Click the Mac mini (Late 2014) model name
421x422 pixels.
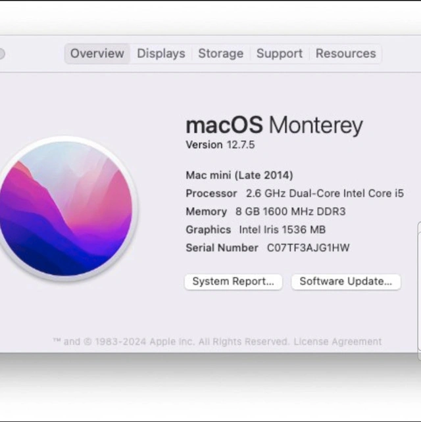tap(239, 175)
